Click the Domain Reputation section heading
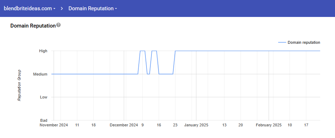 click(33, 26)
